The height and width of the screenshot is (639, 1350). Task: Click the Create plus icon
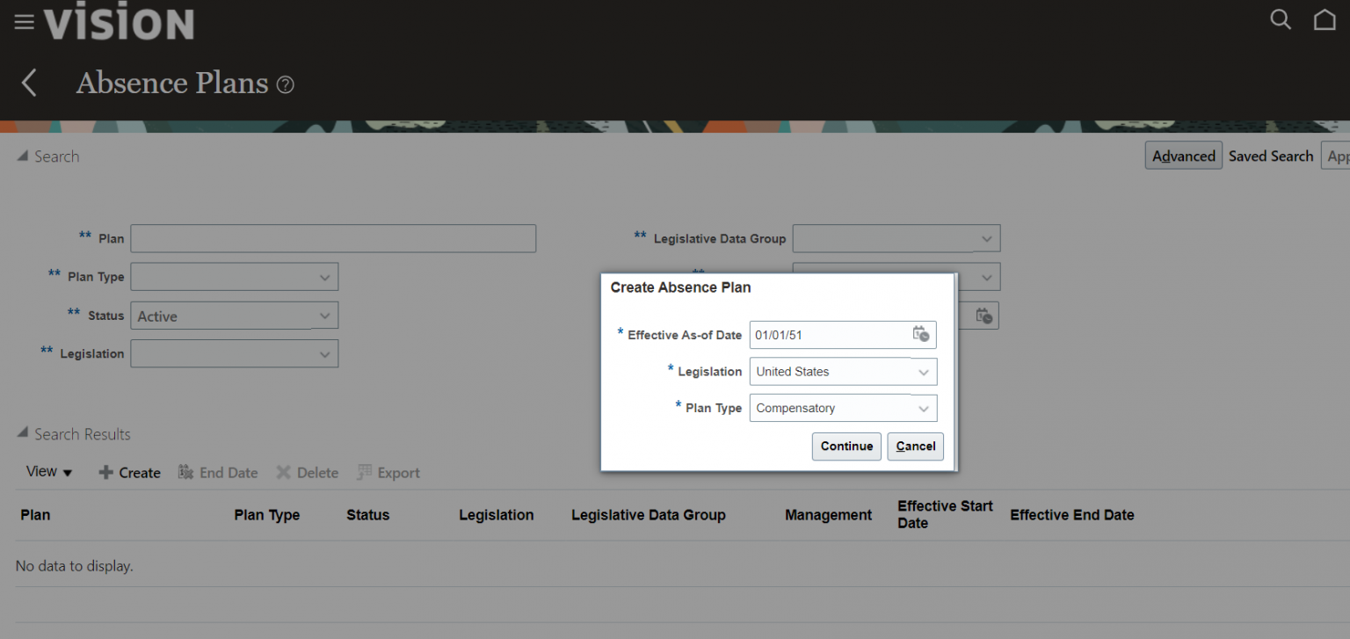point(105,473)
